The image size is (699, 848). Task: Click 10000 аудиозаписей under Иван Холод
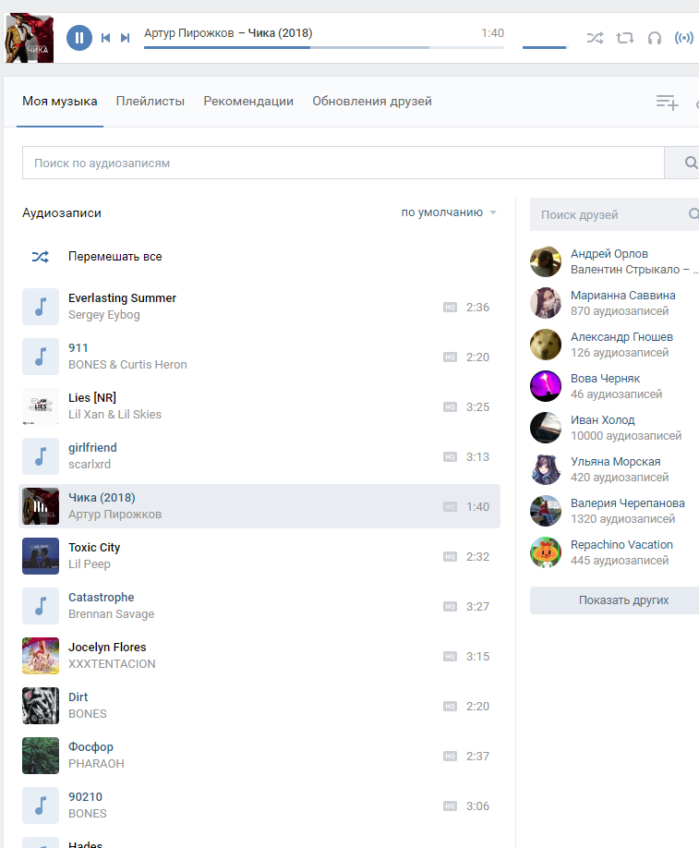626,436
